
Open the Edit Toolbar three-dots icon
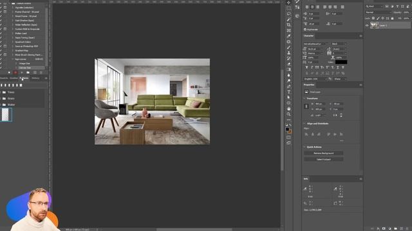[x=288, y=120]
